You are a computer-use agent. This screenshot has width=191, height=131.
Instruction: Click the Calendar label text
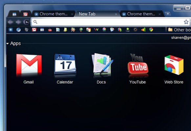(65, 82)
